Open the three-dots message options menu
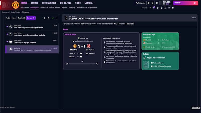 point(57,18)
